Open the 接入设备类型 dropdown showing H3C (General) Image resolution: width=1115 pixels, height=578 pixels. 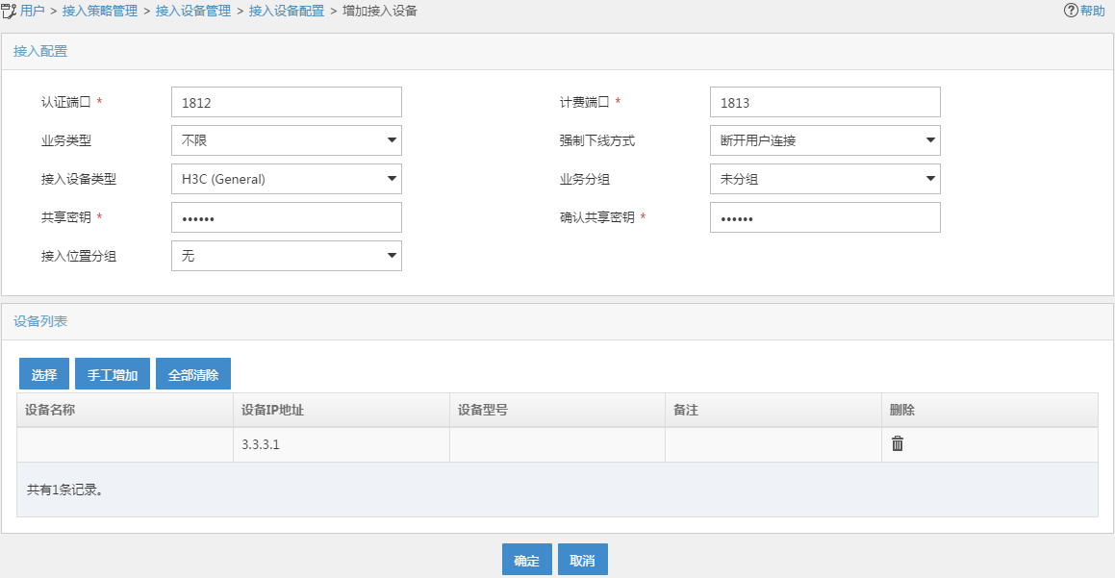pos(286,179)
